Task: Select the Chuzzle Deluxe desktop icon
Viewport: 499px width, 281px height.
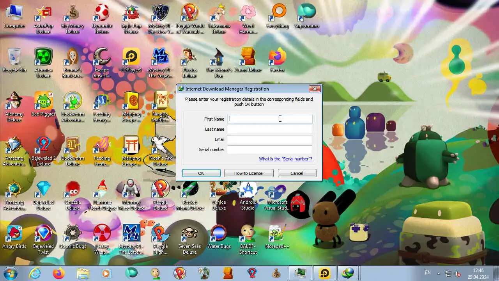Action: (x=73, y=195)
